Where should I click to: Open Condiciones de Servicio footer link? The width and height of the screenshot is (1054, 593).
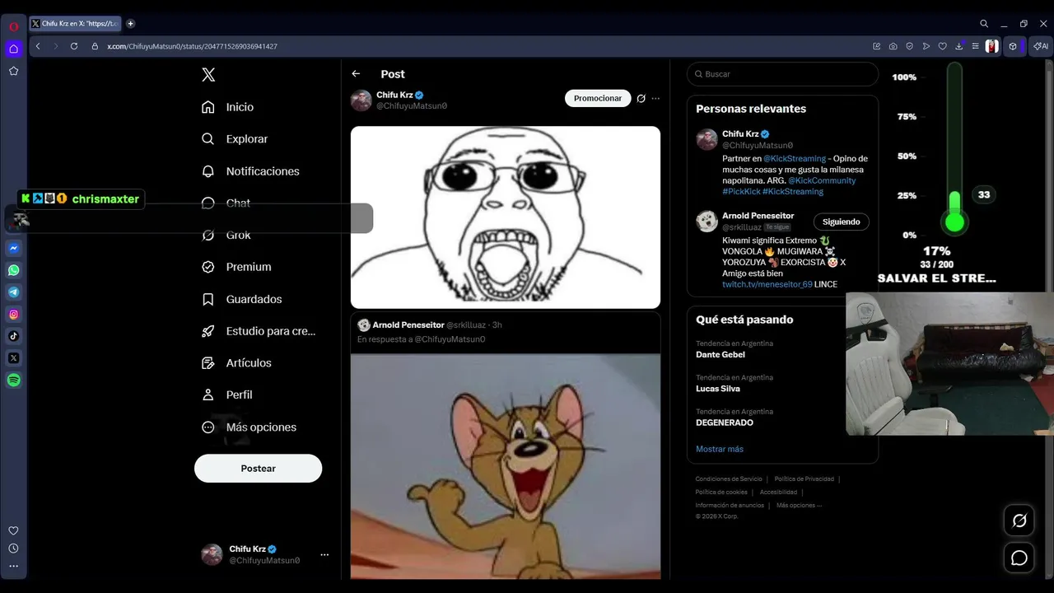[x=729, y=479]
